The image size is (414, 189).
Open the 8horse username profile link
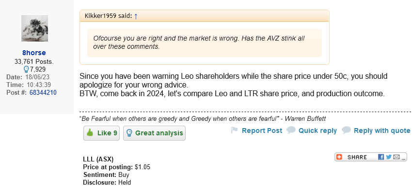click(x=34, y=53)
